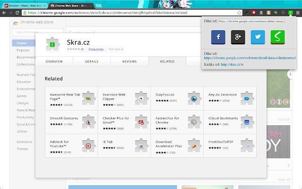Click the browser forward arrow
Screen dimensions: 302x189
[x=11, y=13]
